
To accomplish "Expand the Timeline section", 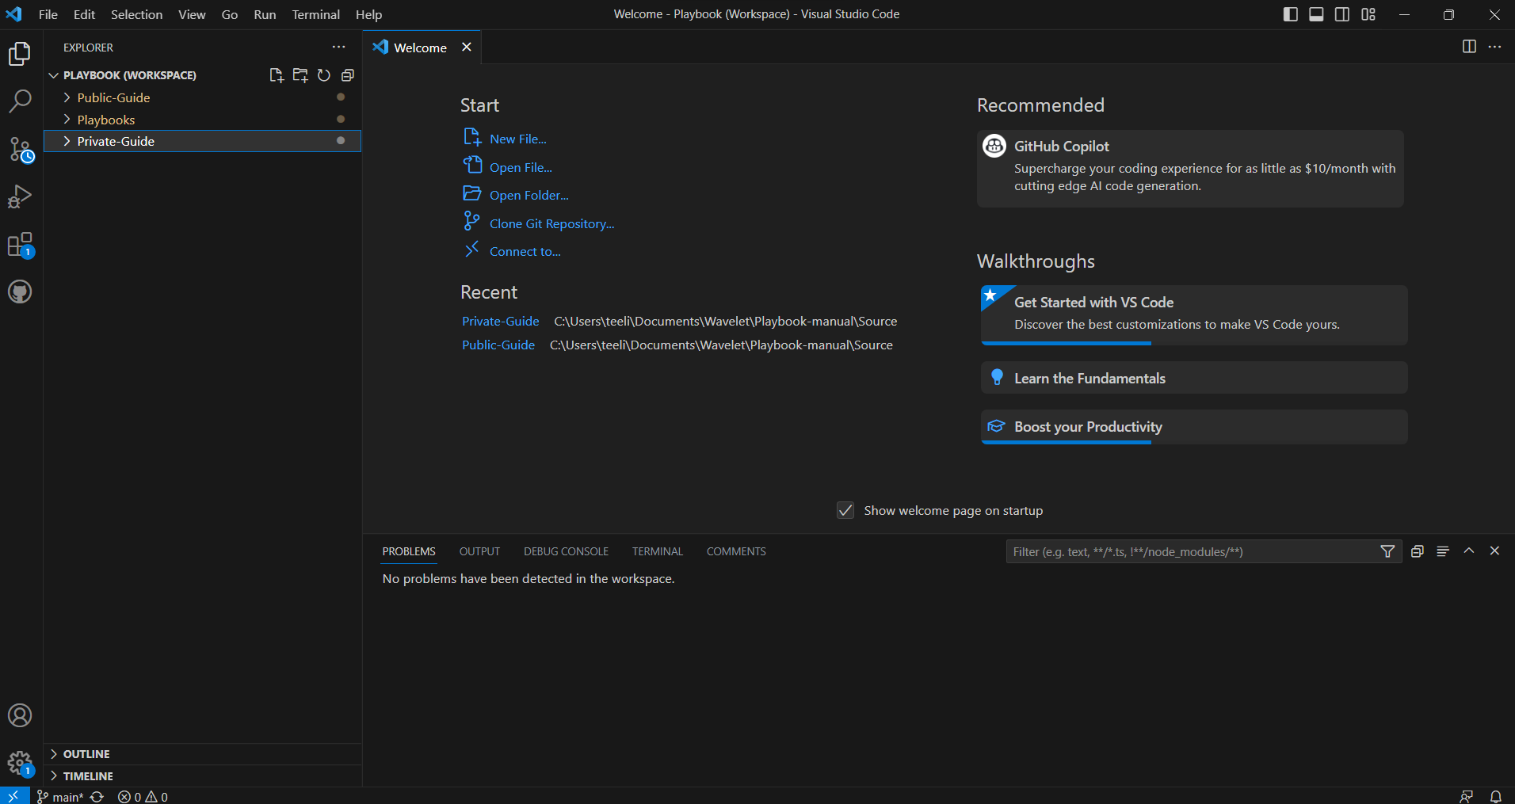I will click(x=88, y=776).
